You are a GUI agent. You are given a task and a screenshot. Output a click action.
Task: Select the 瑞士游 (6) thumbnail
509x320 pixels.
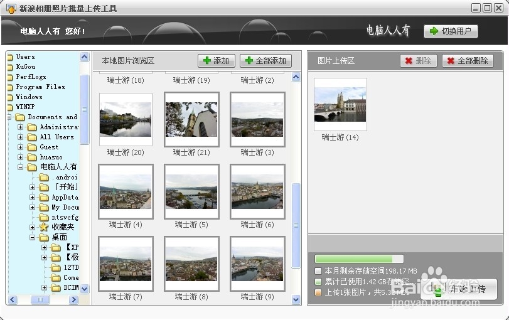257,191
